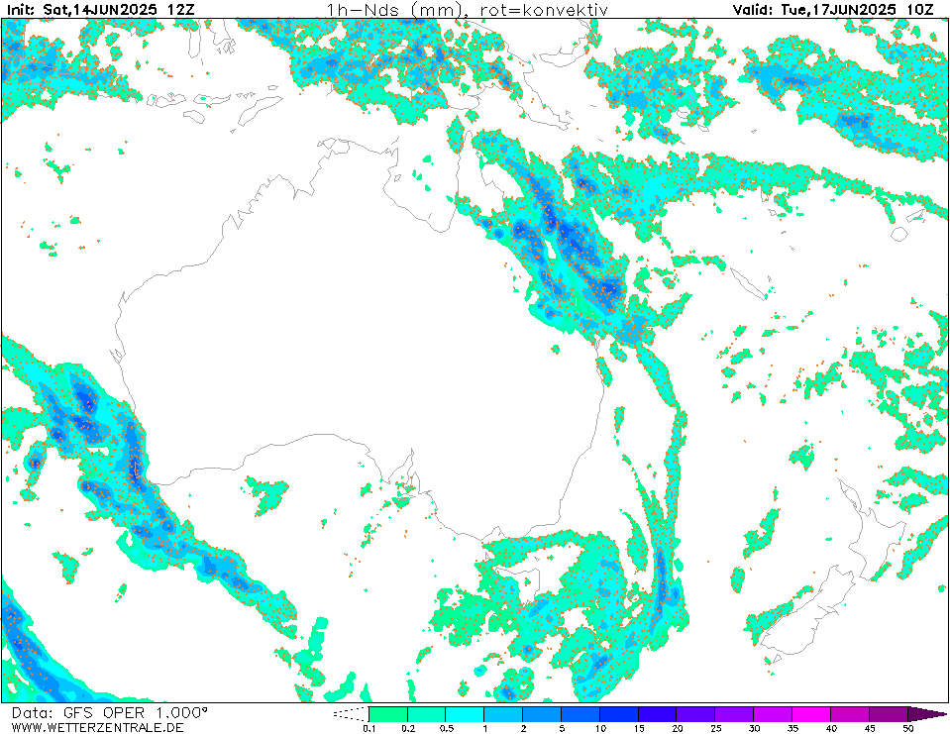
Task: Select the 20–25 mm legend swatch
Action: (x=695, y=714)
